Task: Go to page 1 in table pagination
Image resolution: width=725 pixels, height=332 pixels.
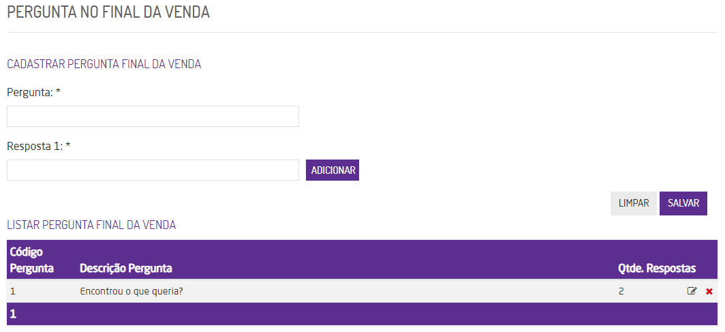Action: point(13,314)
